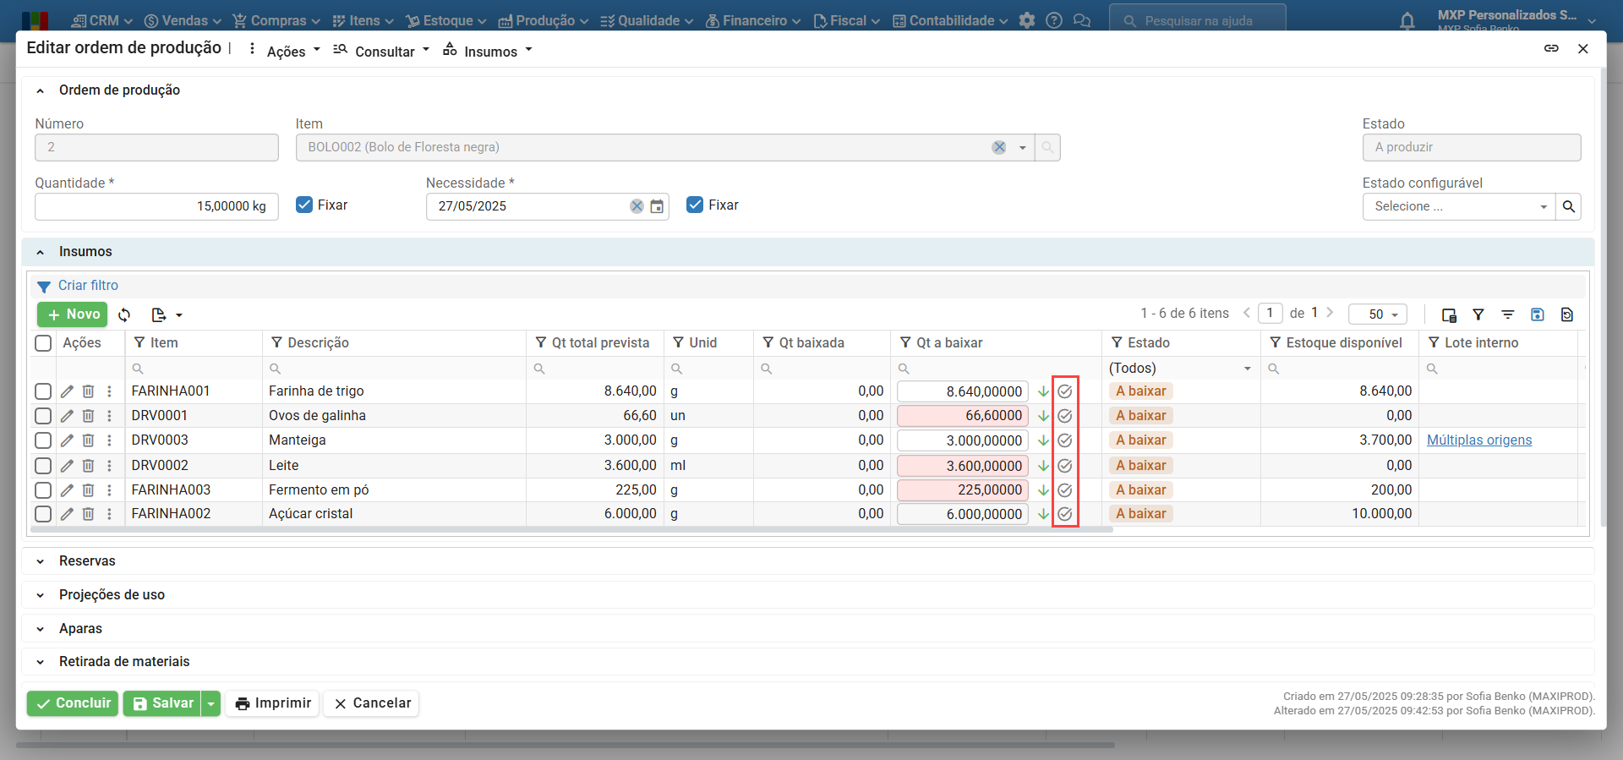The height and width of the screenshot is (760, 1623).
Task: Toggle the Fixar checkbox next to Quantidade
Action: coord(304,205)
